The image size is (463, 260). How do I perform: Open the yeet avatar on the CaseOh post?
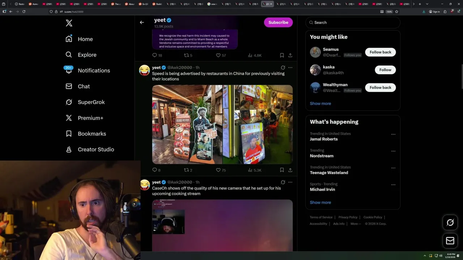point(144,185)
